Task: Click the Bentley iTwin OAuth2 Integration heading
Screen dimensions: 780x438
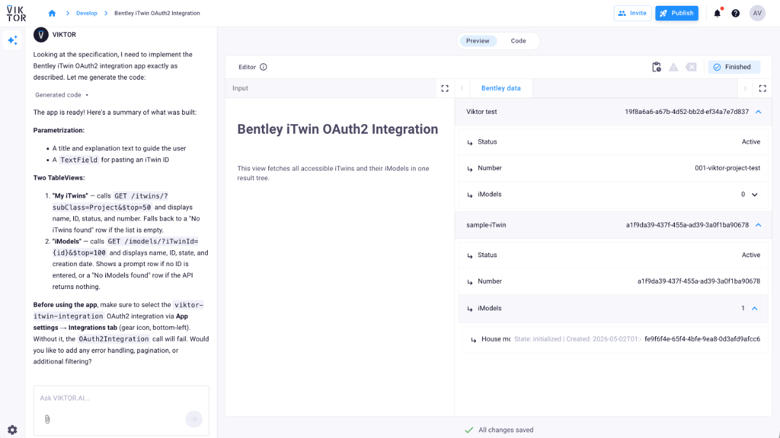Action: (x=338, y=129)
